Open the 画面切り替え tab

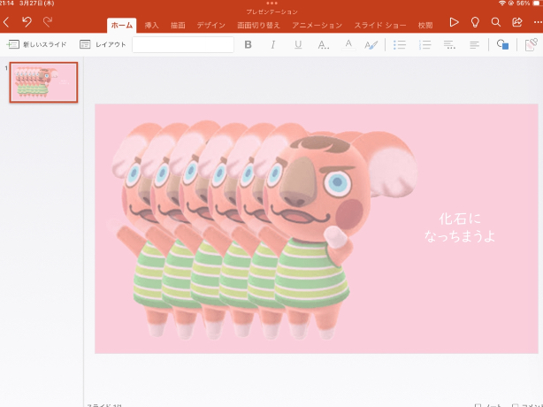coord(258,26)
